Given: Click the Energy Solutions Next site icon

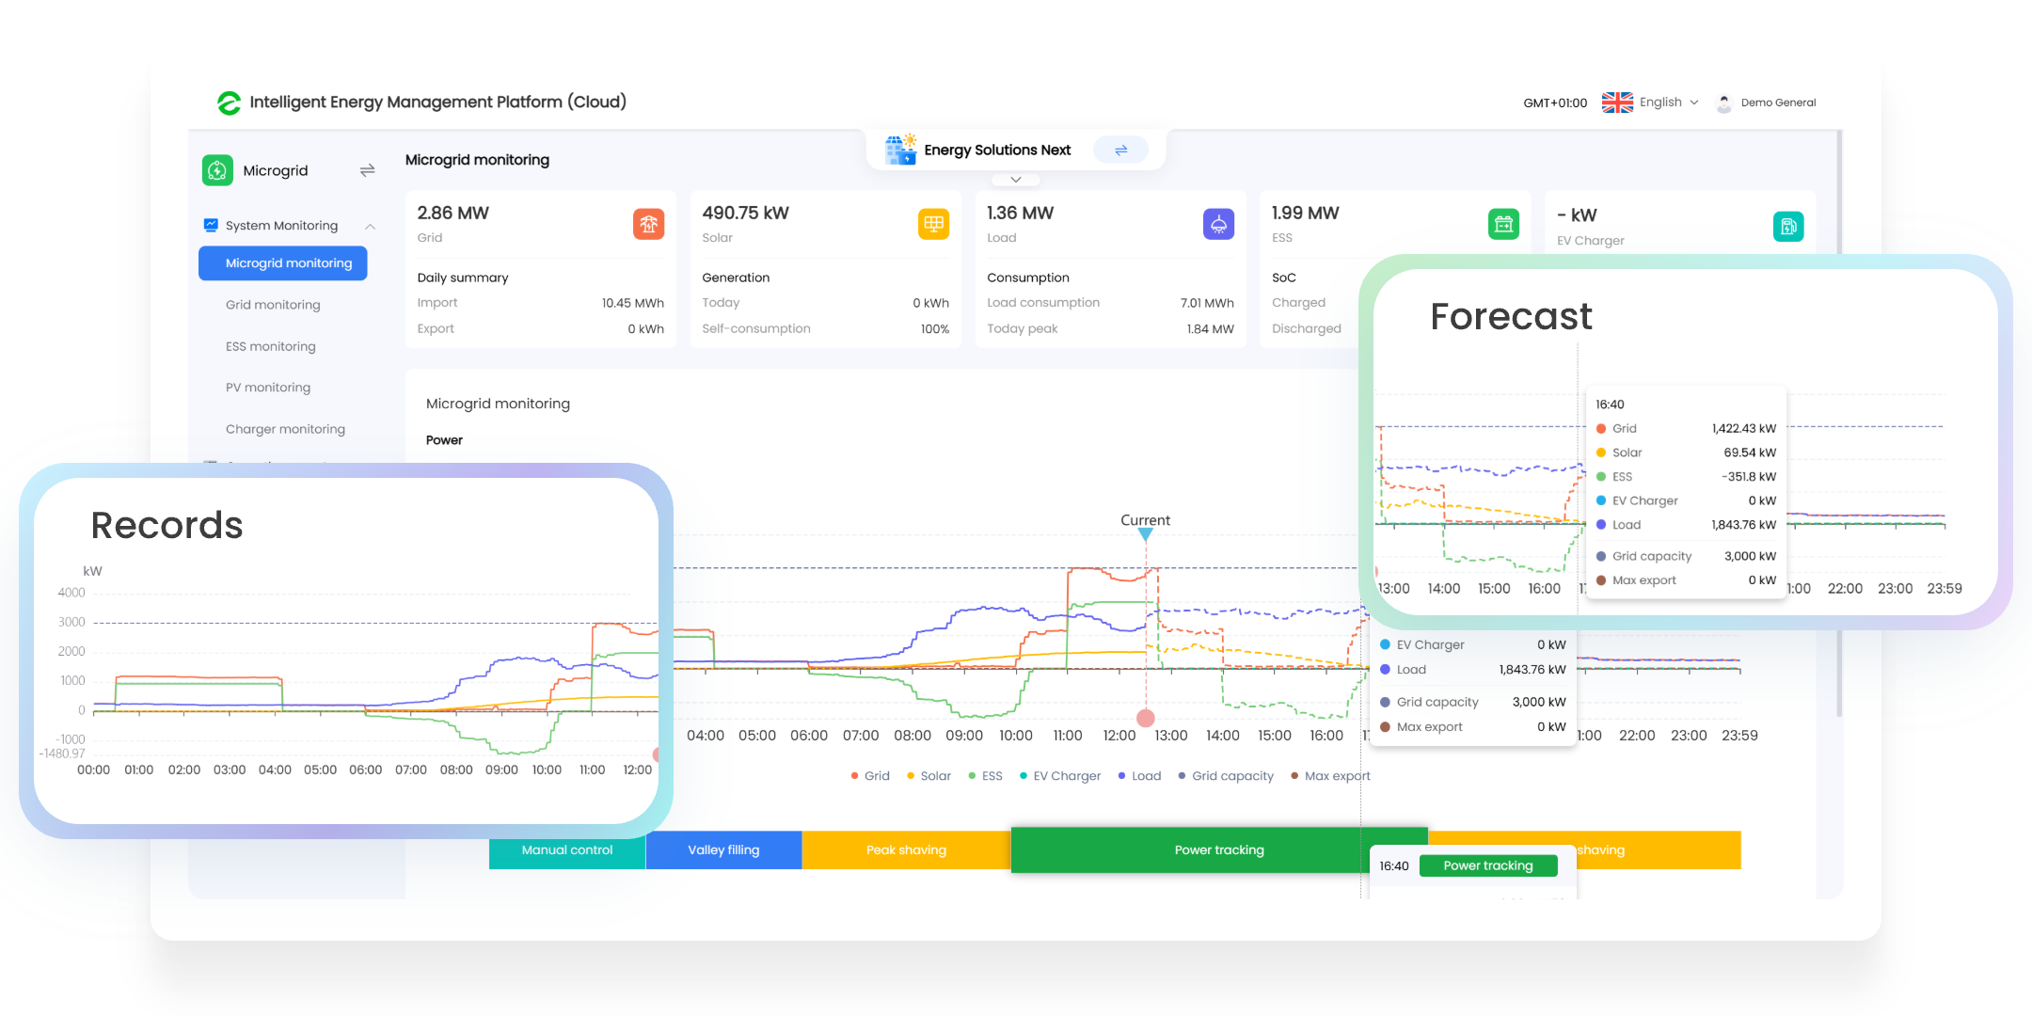Looking at the screenshot, I should click(901, 150).
